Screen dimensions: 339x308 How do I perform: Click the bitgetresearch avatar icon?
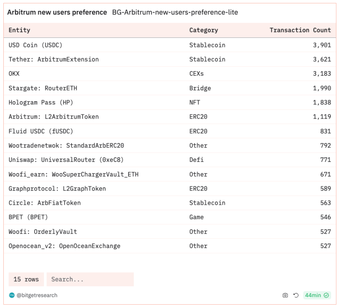pos(12,296)
